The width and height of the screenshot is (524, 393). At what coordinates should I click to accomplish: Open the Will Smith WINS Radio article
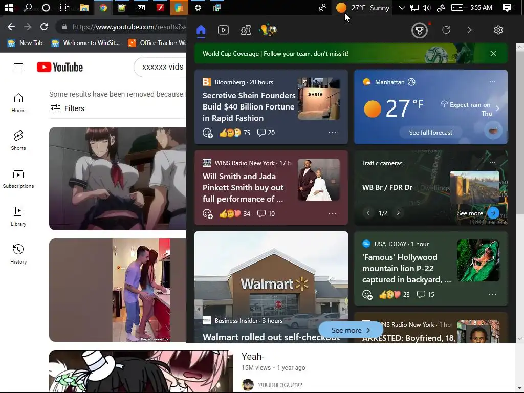(x=243, y=187)
